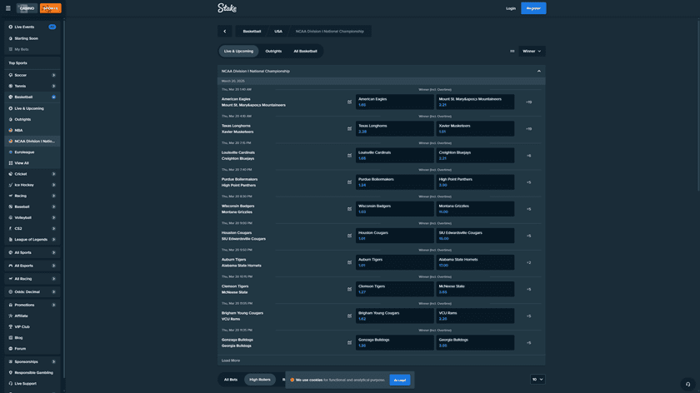Switch to Sports tab at top
The height and width of the screenshot is (393, 700).
[51, 8]
